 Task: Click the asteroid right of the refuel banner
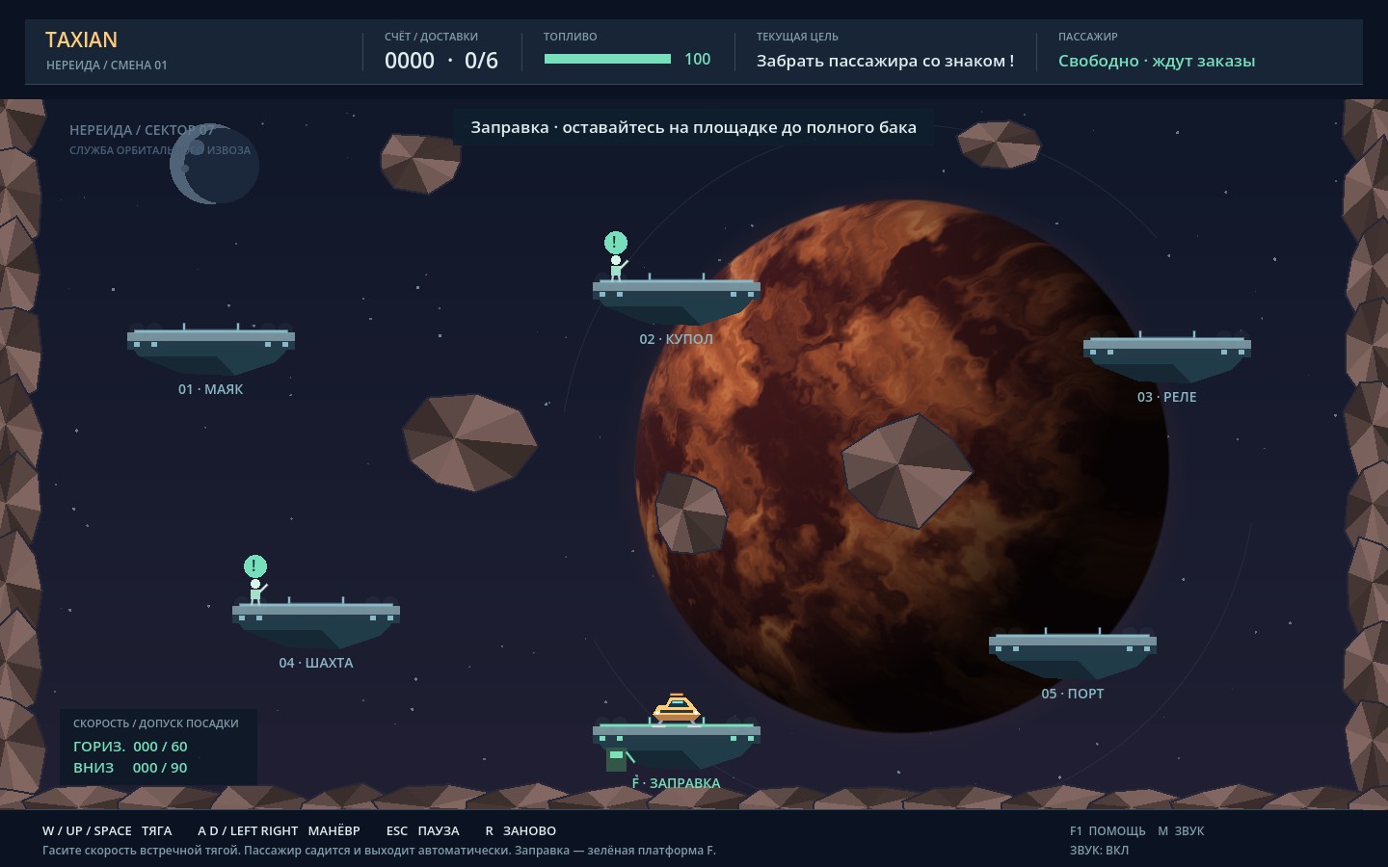999,144
